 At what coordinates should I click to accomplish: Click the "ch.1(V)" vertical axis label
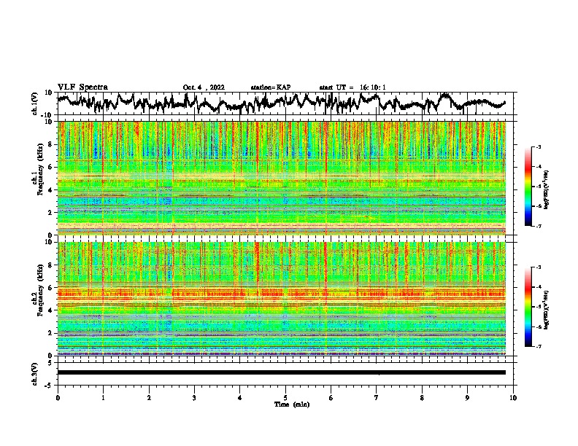(x=35, y=103)
